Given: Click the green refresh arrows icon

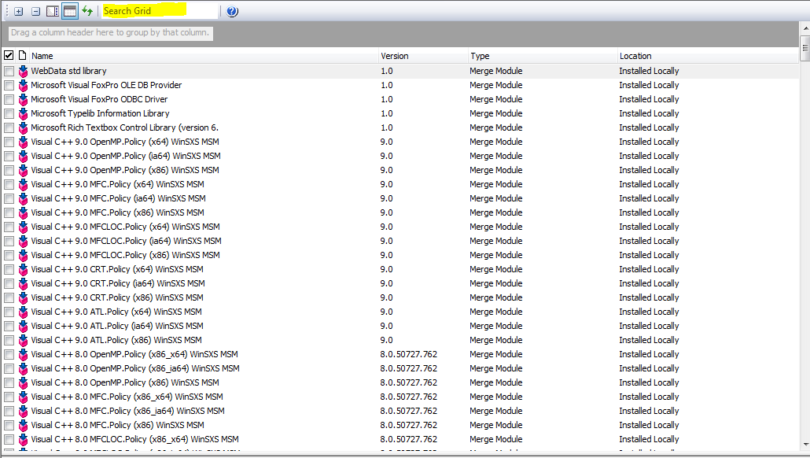Looking at the screenshot, I should (x=87, y=12).
